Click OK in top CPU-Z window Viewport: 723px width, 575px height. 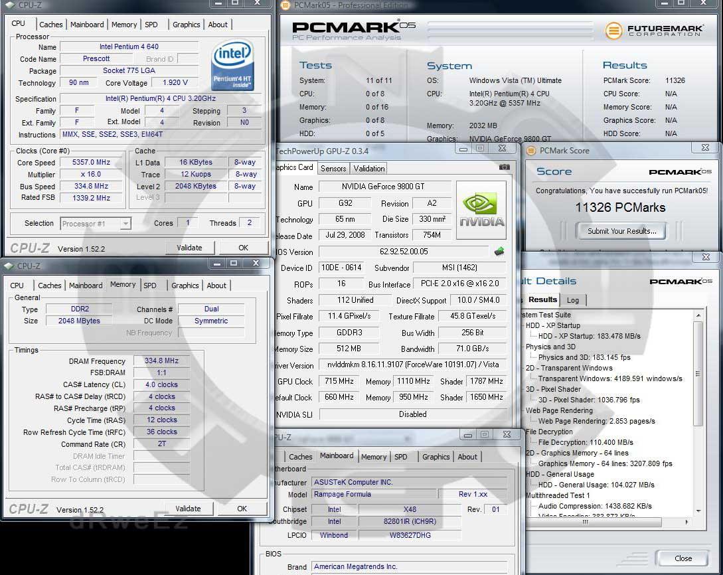(244, 248)
